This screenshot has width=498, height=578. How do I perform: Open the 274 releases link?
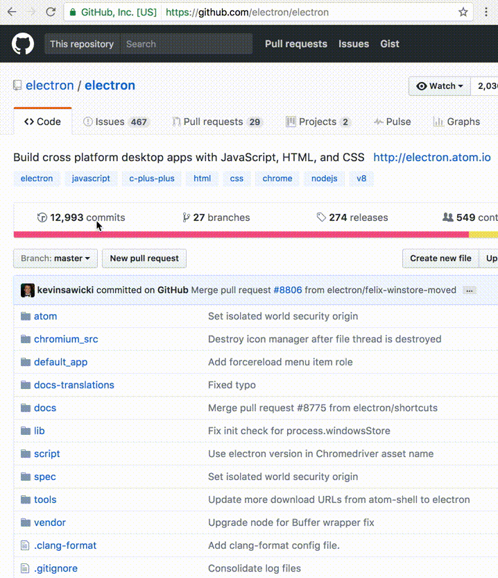(352, 217)
